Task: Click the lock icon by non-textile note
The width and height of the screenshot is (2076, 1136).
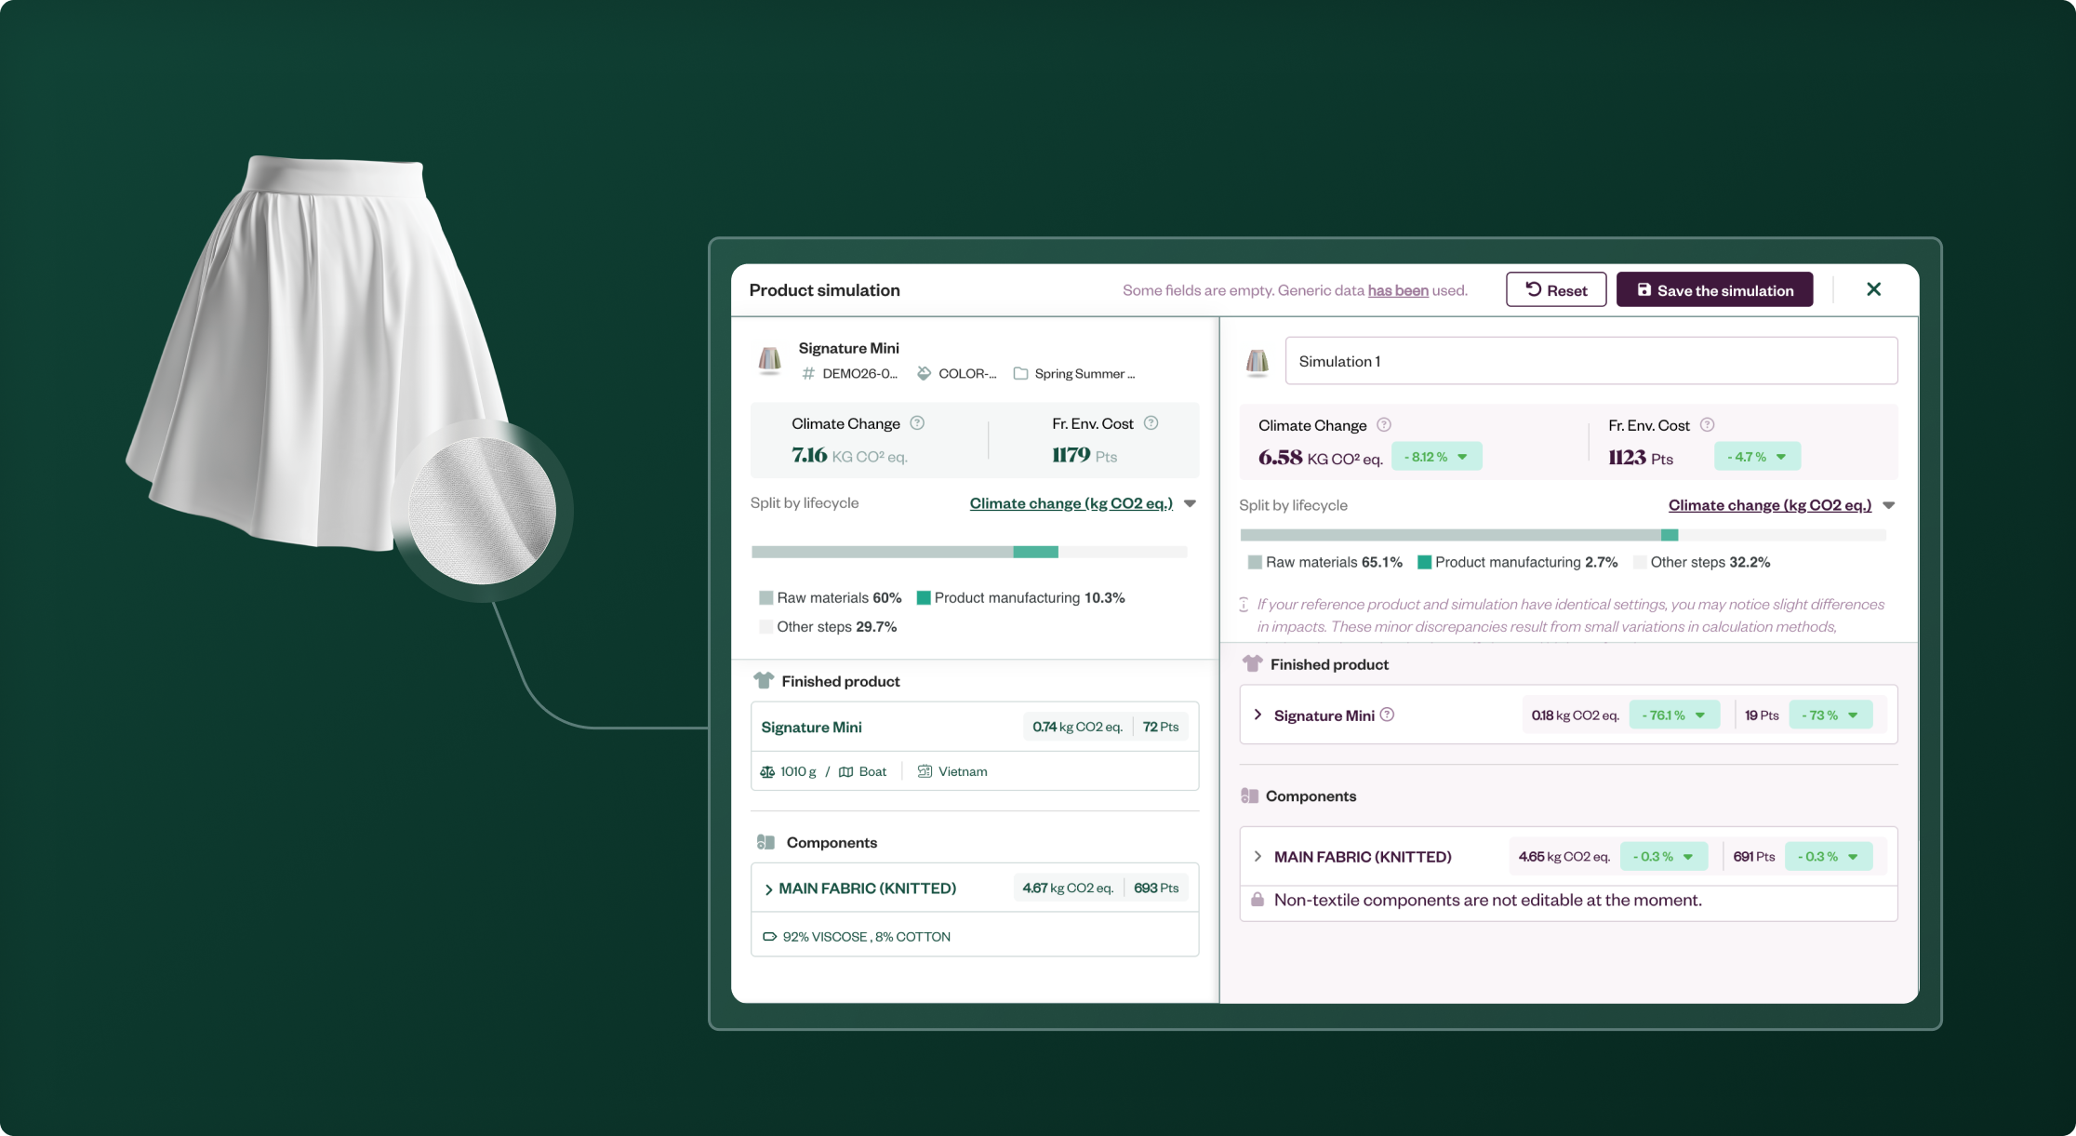Action: click(1258, 900)
